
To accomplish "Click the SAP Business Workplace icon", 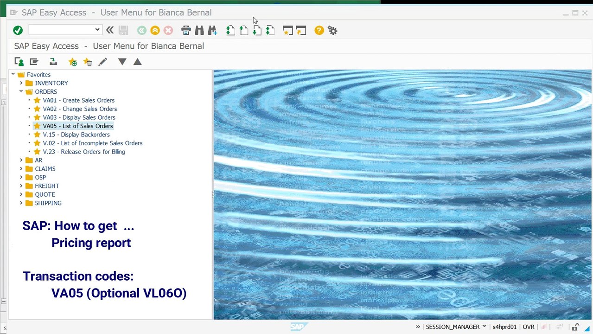I will [53, 62].
